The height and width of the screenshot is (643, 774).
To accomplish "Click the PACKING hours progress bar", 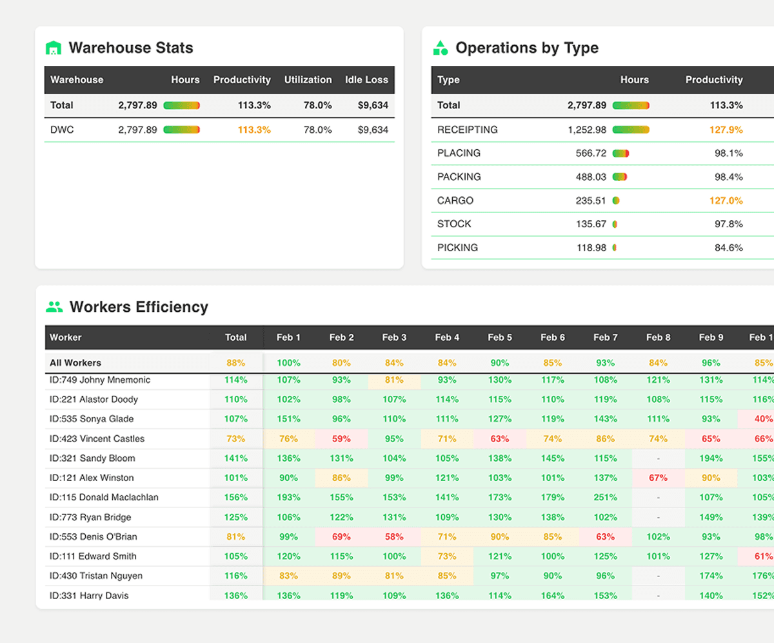I will click(x=620, y=177).
